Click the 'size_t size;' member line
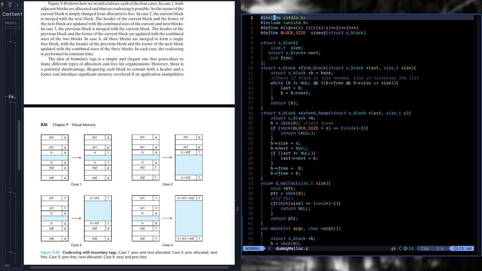 (x=286, y=48)
